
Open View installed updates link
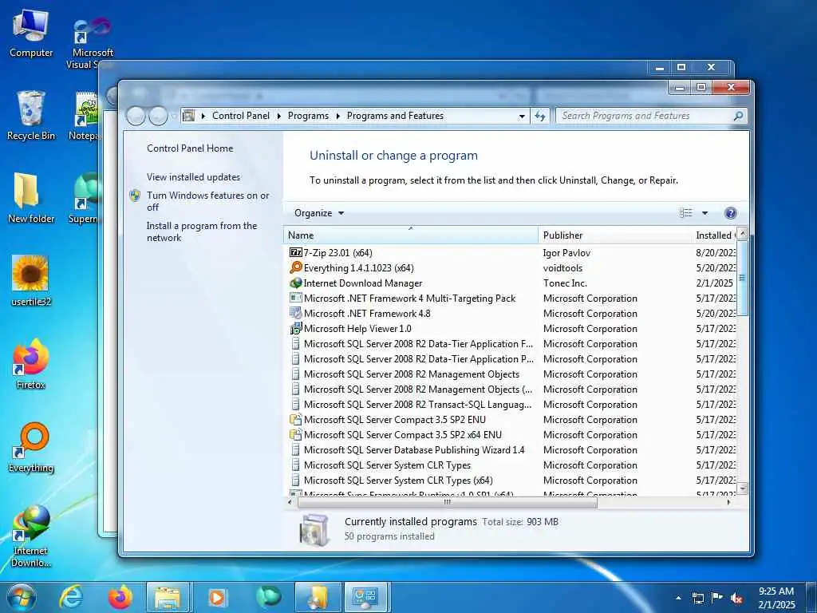coord(193,176)
